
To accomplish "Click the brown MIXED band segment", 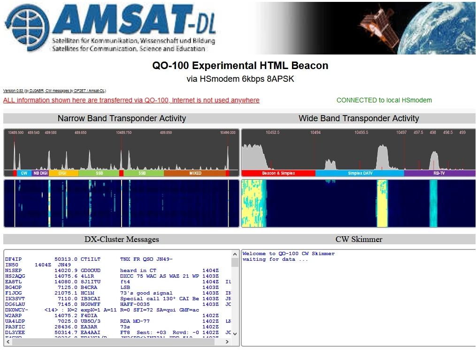I will tap(195, 173).
